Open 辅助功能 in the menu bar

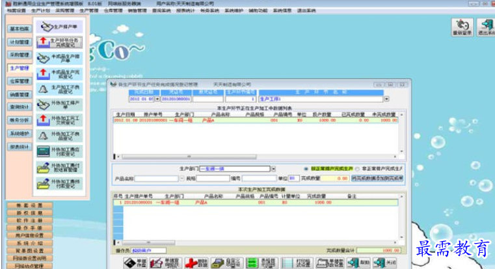pos(258,10)
